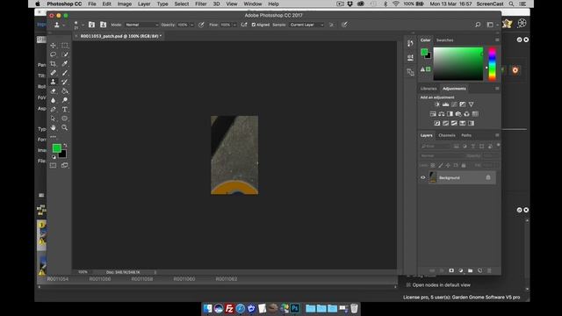Open the Layers panel options menu

point(497,135)
